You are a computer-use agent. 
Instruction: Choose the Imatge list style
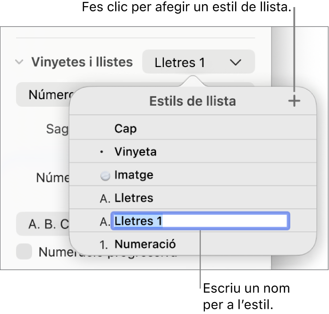[x=193, y=174]
